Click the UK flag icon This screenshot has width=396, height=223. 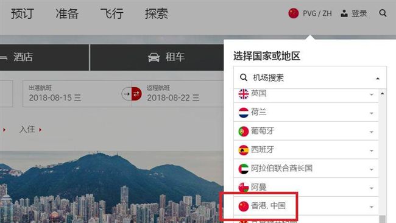tap(244, 94)
